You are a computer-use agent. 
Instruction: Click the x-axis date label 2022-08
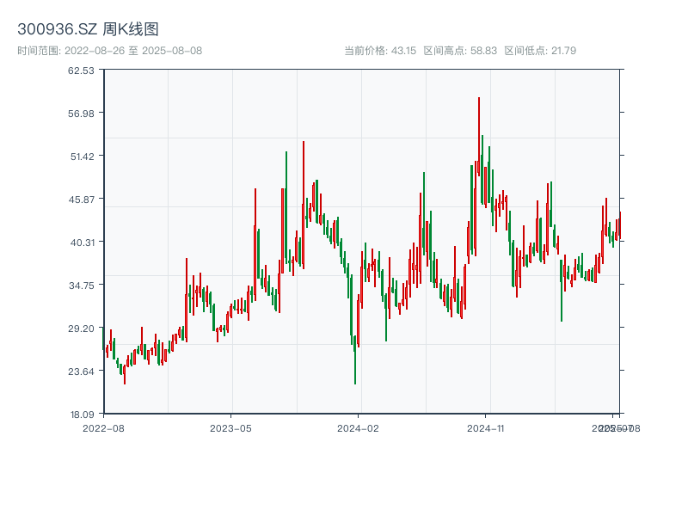[x=103, y=428]
